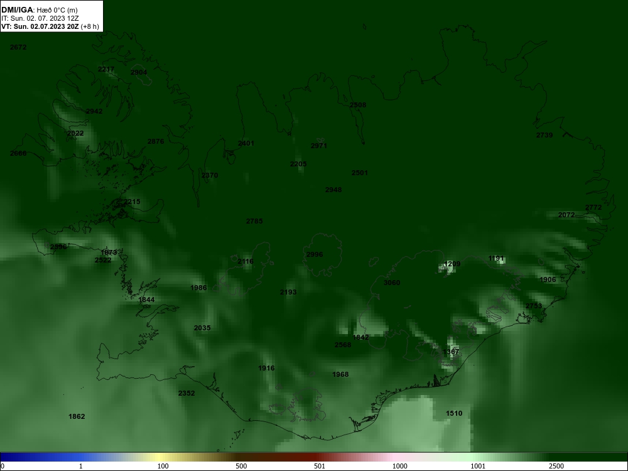Click the map value 2522

(103, 261)
